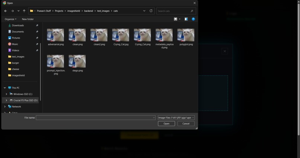Image resolution: width=300 pixels, height=158 pixels.
Task: Navigate to backend breadcrumb segment
Action: pos(89,11)
